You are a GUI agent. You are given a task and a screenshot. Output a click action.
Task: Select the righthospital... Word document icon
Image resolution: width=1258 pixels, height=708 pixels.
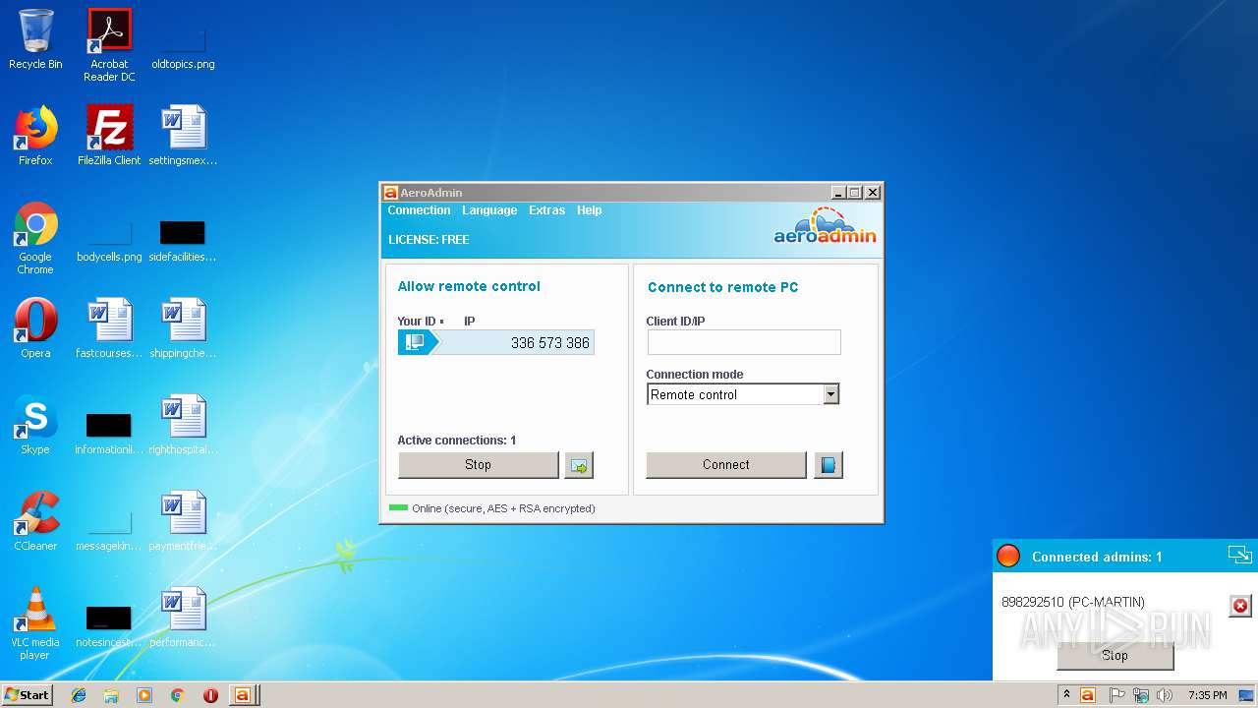pyautogui.click(x=183, y=425)
